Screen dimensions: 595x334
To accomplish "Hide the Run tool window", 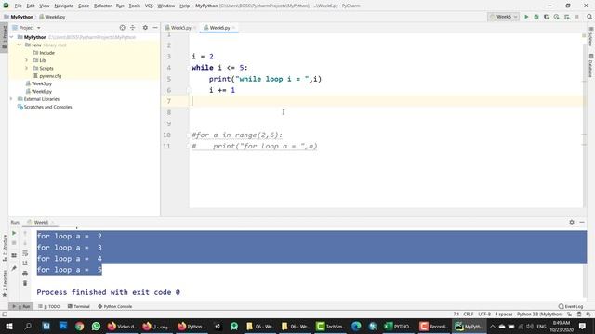I will [582, 223].
